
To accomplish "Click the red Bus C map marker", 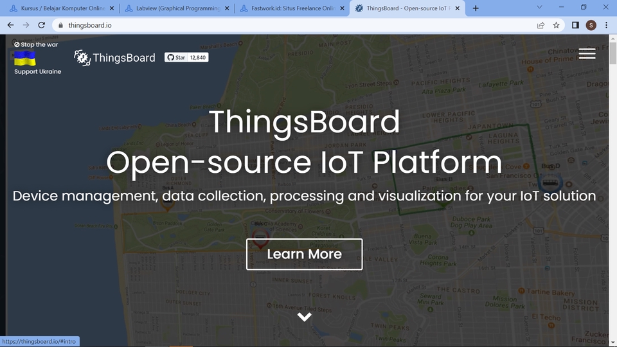I will 260,238.
